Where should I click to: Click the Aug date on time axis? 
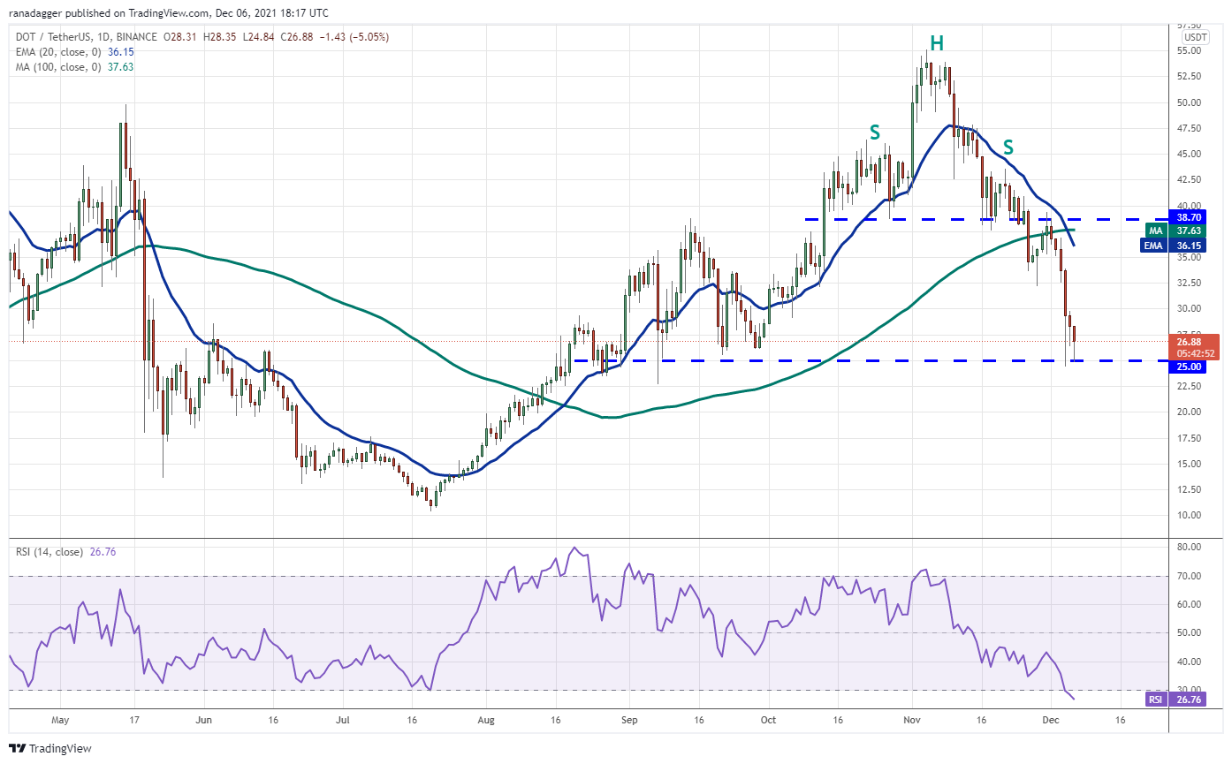[485, 720]
